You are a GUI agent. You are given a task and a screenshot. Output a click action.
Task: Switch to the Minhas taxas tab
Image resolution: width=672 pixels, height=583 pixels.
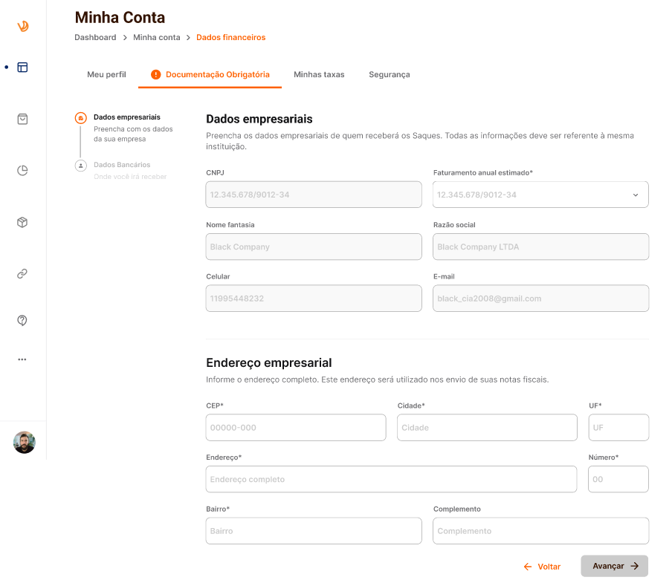[x=319, y=74]
